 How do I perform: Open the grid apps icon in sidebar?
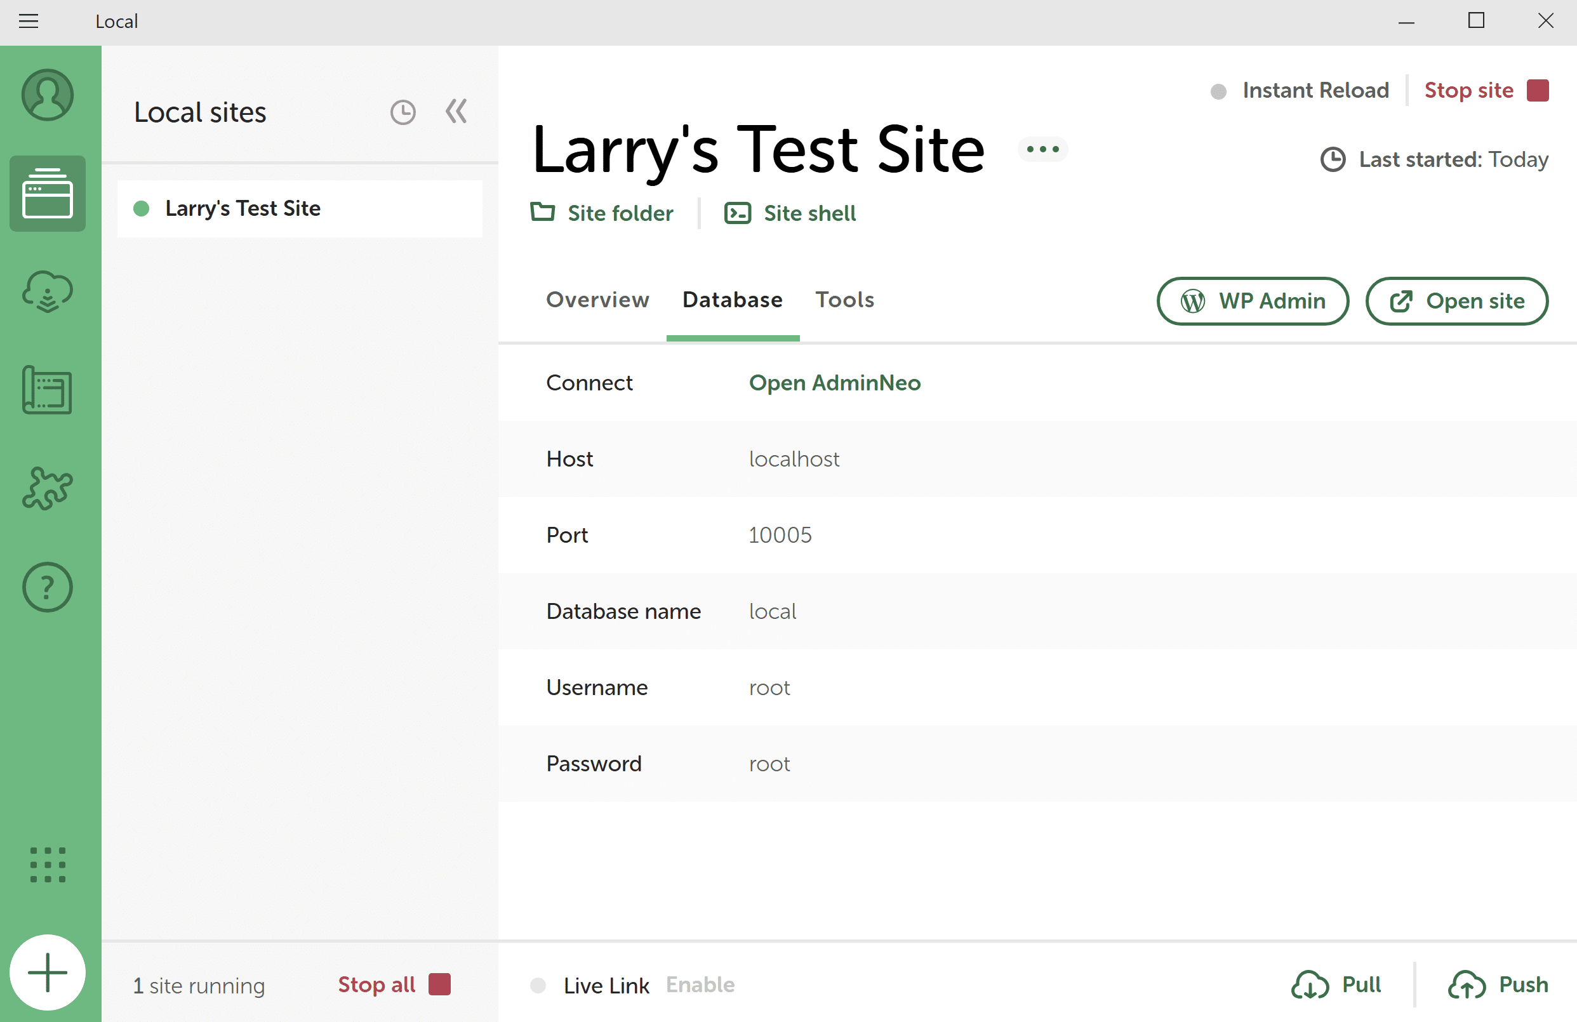(48, 865)
